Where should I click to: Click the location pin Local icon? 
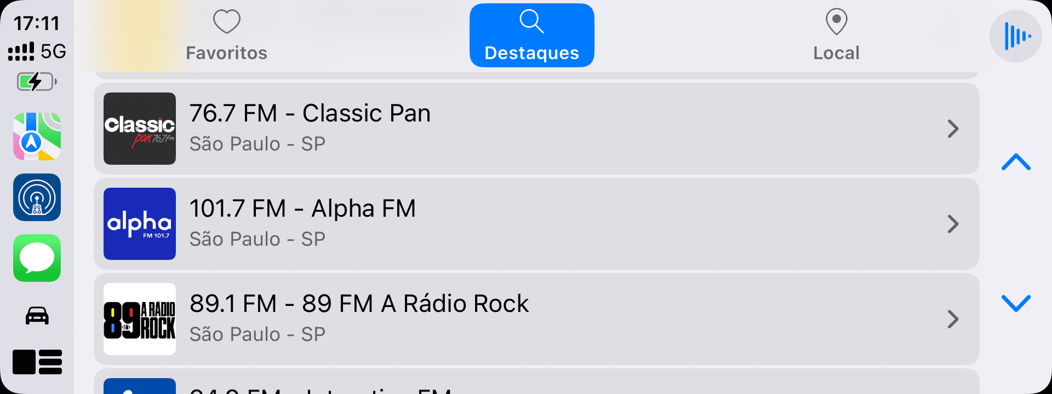pos(836,22)
